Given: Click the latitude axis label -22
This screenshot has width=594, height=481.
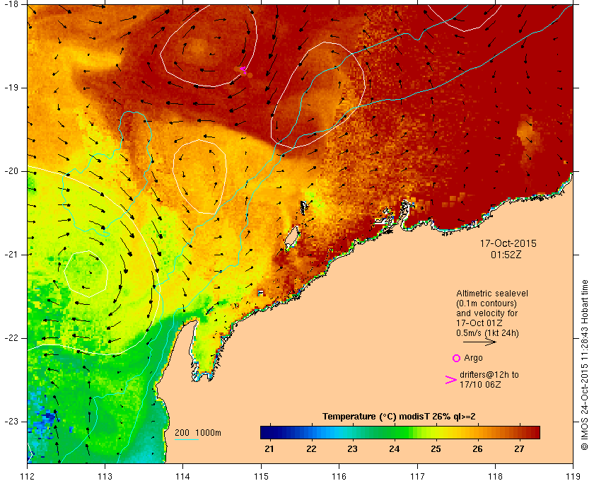Looking at the screenshot, I should click(11, 338).
